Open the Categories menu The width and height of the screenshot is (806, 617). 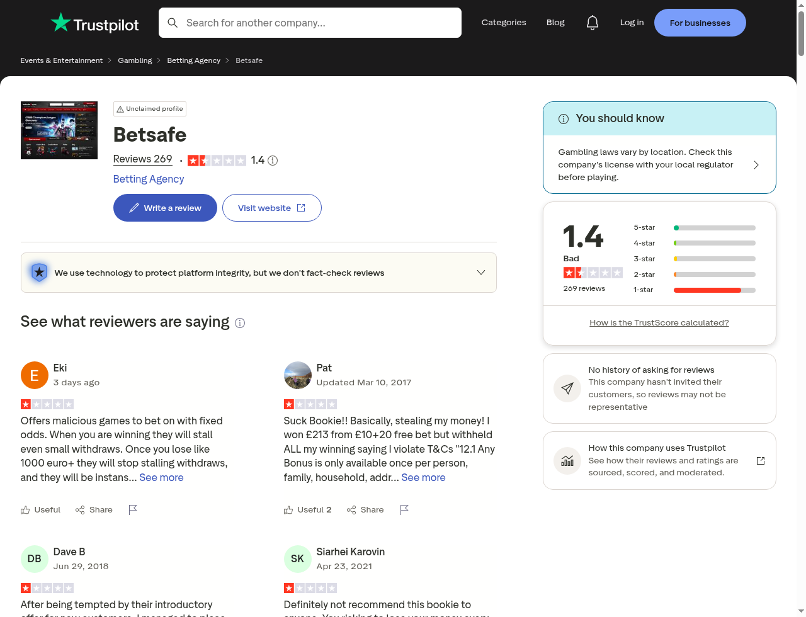pyautogui.click(x=504, y=23)
